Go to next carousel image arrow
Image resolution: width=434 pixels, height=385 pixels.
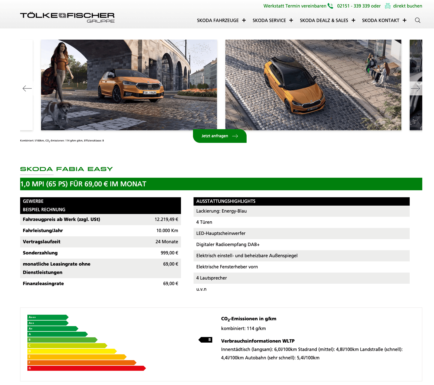point(415,88)
